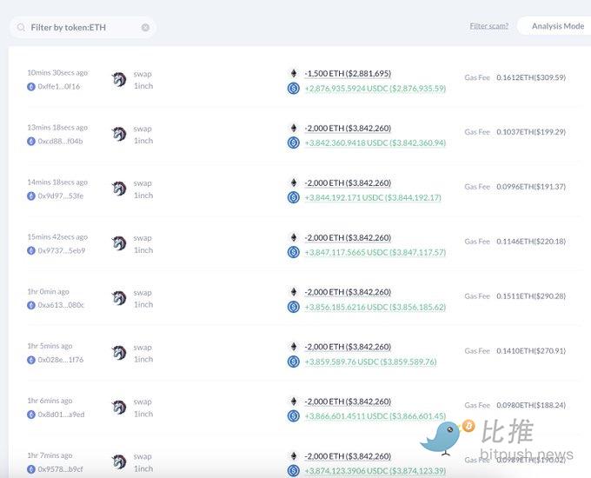Viewport: 591px width, 478px height.
Task: Open transaction hash 0xa613...080c
Action: (60, 305)
